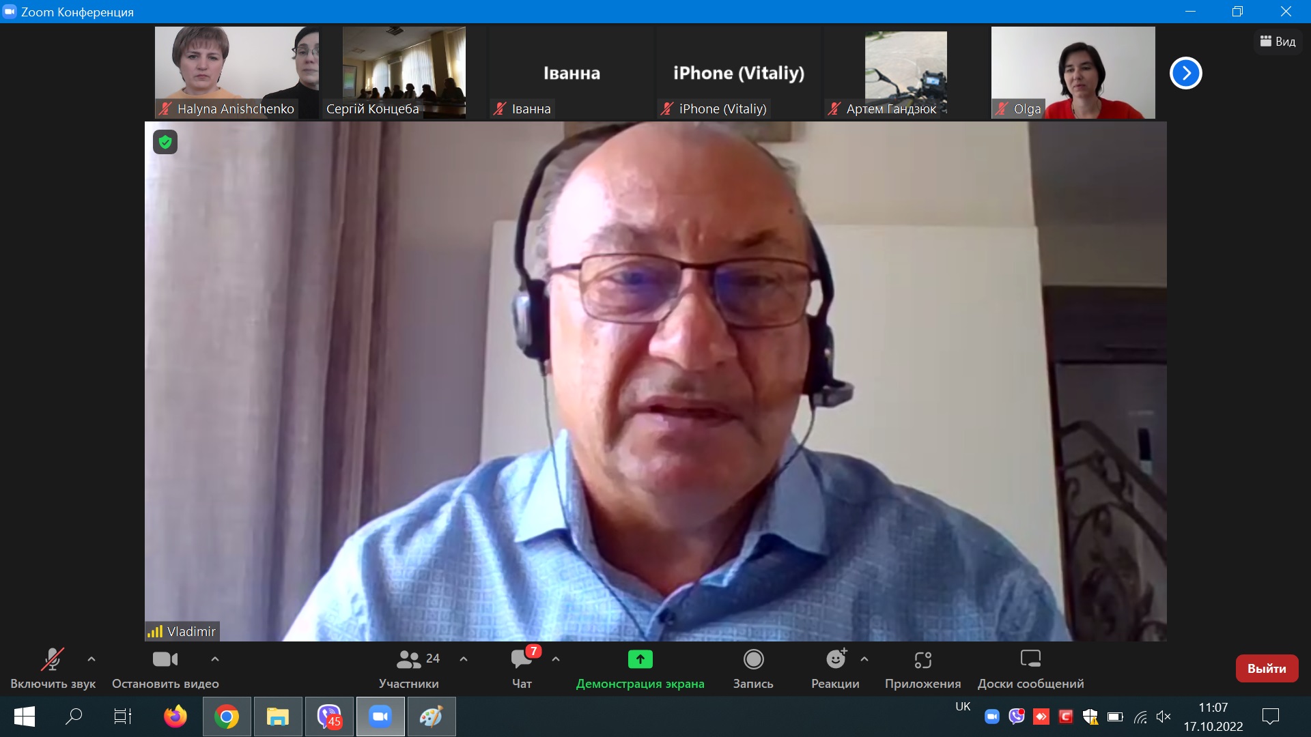
Task: Open the Windows Start menu
Action: (x=25, y=717)
